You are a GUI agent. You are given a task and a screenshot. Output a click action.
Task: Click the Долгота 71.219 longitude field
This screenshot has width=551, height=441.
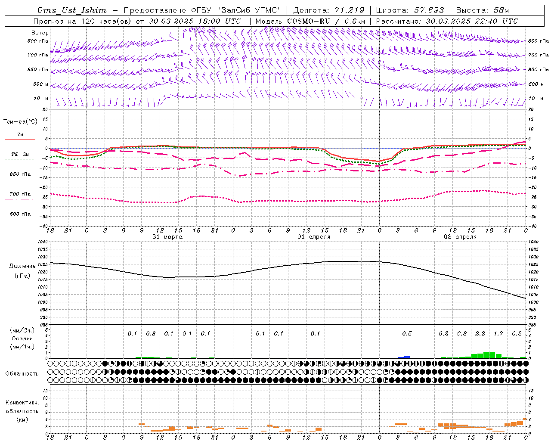(x=329, y=10)
